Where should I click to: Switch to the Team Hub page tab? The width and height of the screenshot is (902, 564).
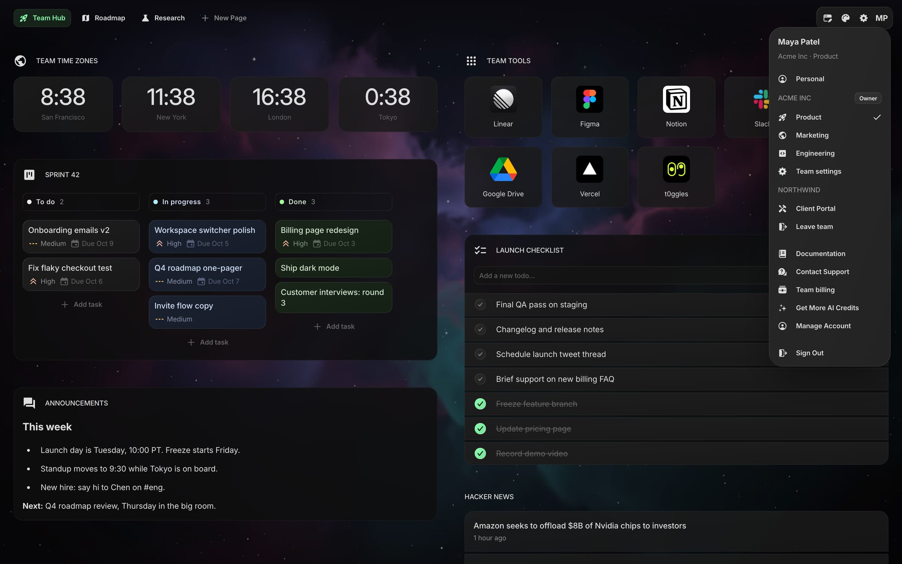42,18
